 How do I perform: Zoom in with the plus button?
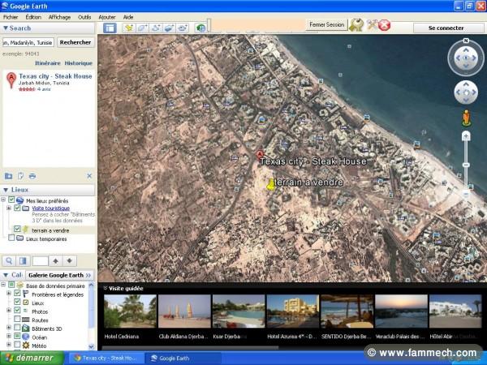tap(466, 135)
